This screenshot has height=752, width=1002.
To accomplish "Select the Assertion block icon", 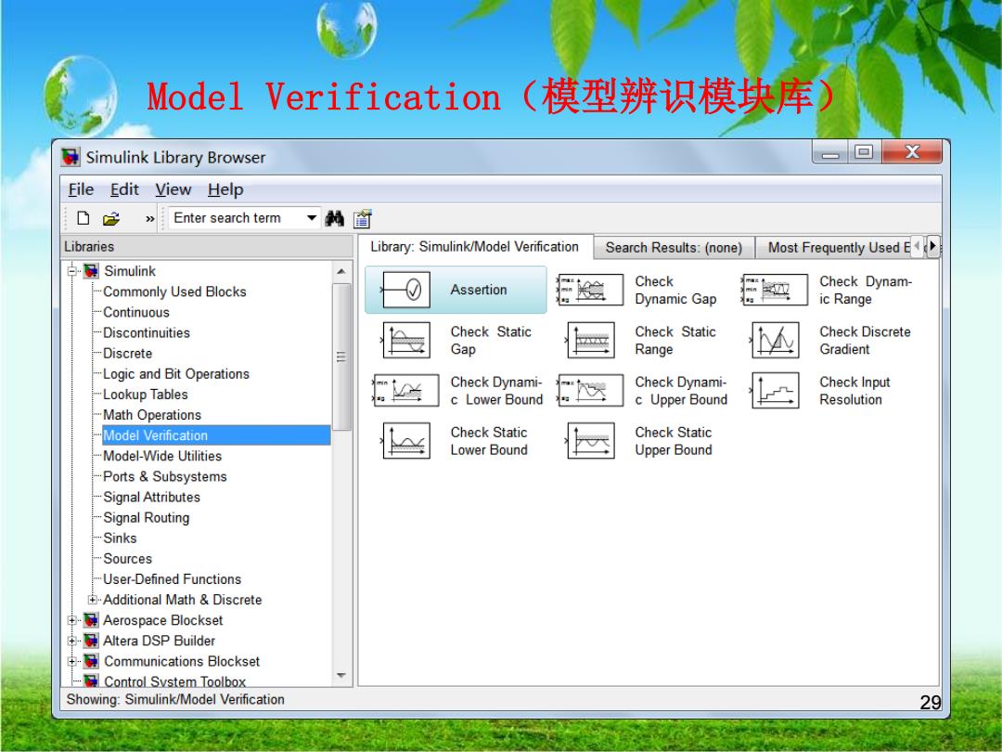I will [x=405, y=290].
